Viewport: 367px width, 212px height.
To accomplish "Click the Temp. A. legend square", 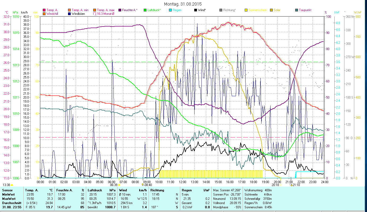I will tap(44, 10).
